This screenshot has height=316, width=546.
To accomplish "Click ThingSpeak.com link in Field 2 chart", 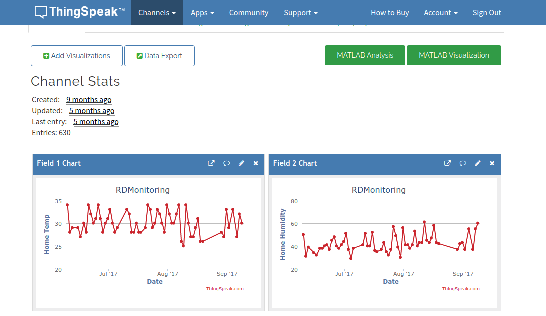I will pyautogui.click(x=461, y=289).
